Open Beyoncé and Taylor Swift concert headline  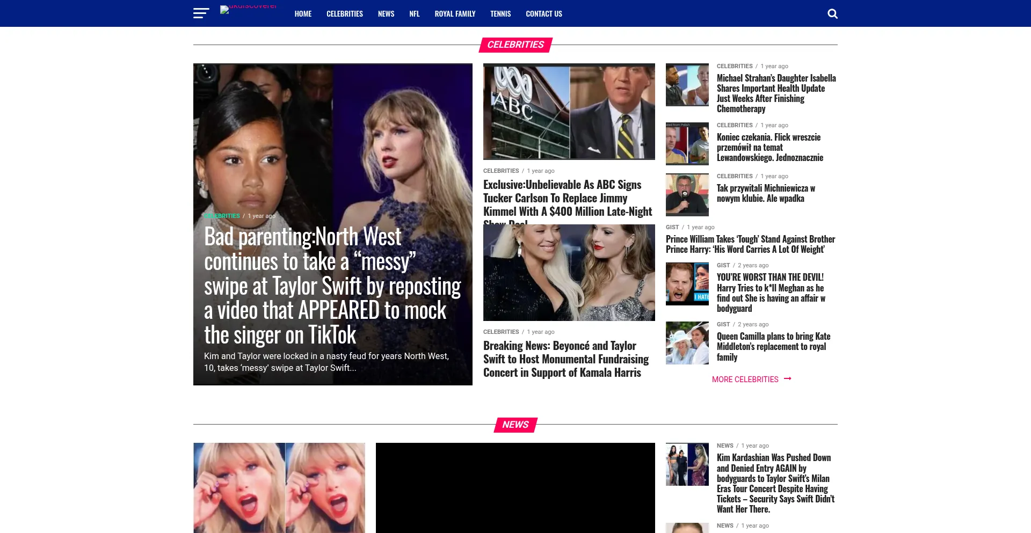pyautogui.click(x=565, y=359)
